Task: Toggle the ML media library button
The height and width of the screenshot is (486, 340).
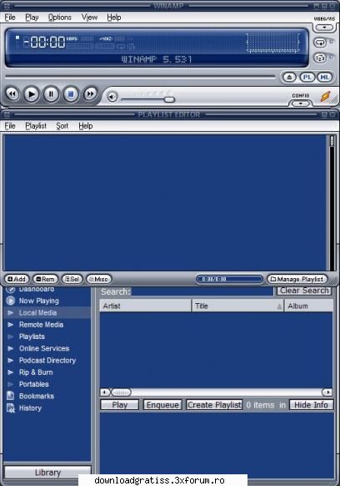Action: pyautogui.click(x=324, y=77)
